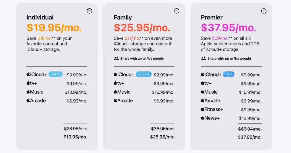
Task: Click the magenta $29/mo. savings link
Action: tap(220, 38)
